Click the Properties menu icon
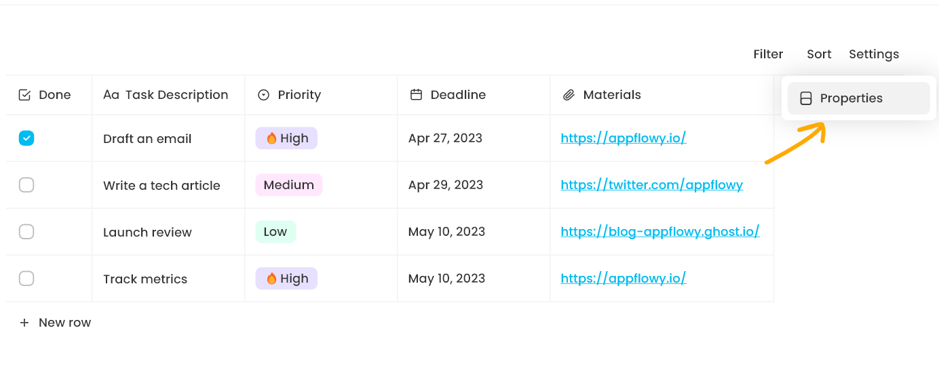This screenshot has height=385, width=939. (x=806, y=98)
